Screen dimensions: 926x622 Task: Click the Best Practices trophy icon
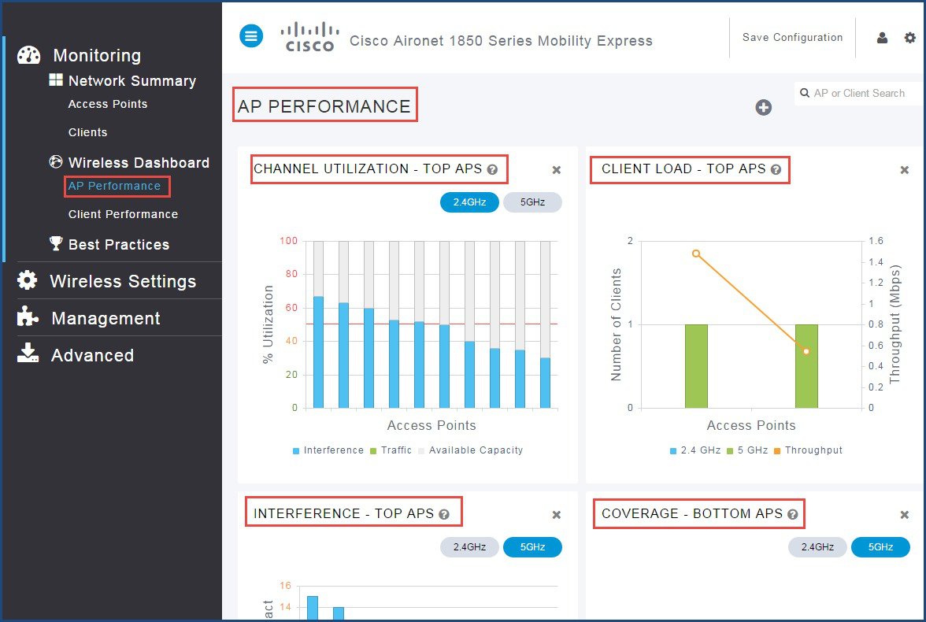[x=55, y=243]
